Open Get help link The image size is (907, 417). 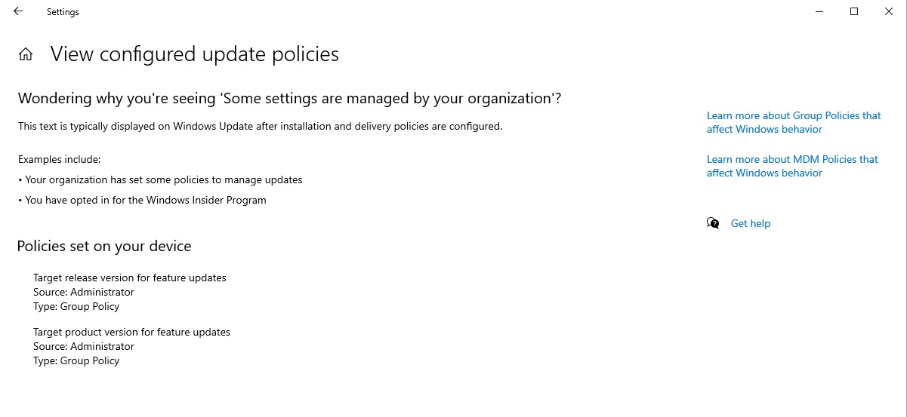pos(750,223)
